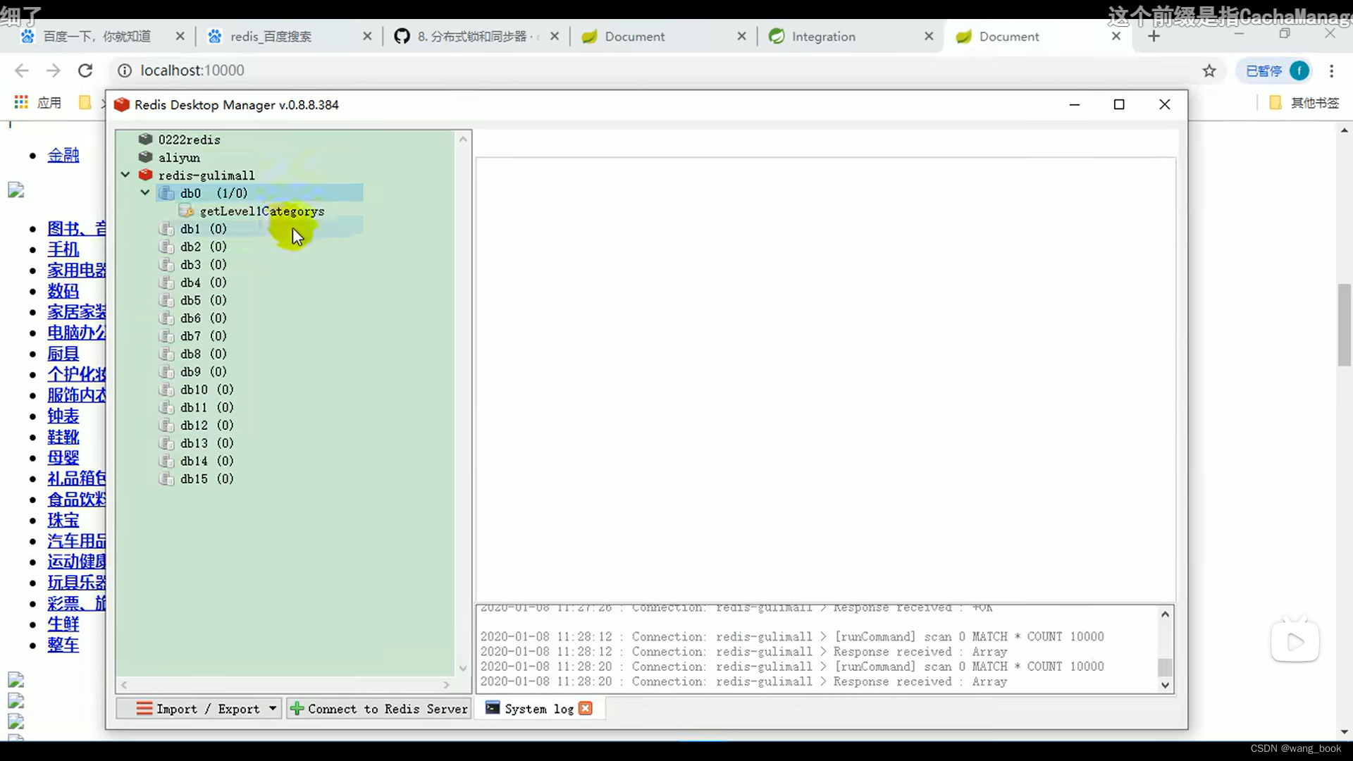Click the System log terminal icon
Viewport: 1353px width, 761px height.
[493, 708]
